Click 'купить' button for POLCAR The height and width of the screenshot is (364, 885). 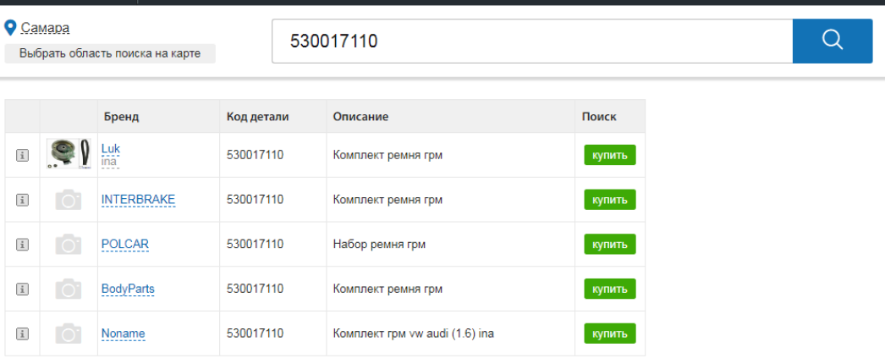pyautogui.click(x=610, y=245)
